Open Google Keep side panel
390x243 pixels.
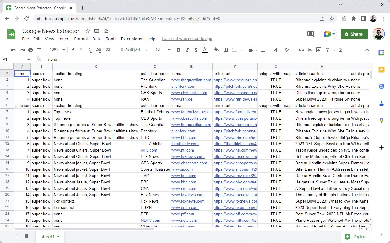coord(381,70)
